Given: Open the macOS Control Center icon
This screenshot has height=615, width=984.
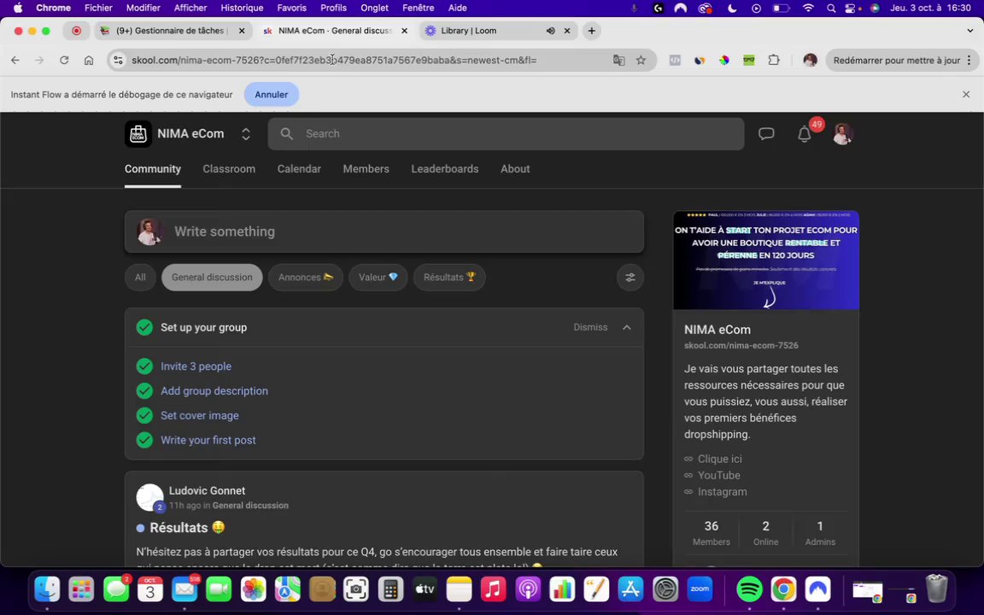Looking at the screenshot, I should click(x=851, y=9).
